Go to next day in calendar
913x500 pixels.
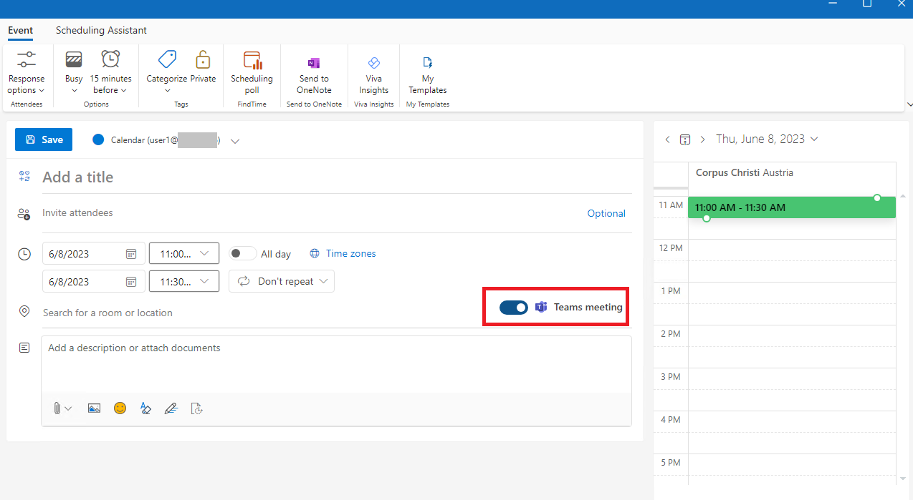coord(702,139)
